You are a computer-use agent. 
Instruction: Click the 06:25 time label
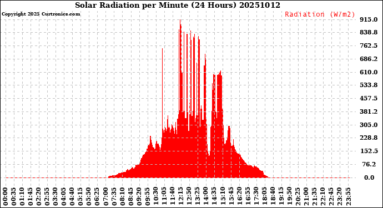[x=97, y=197]
